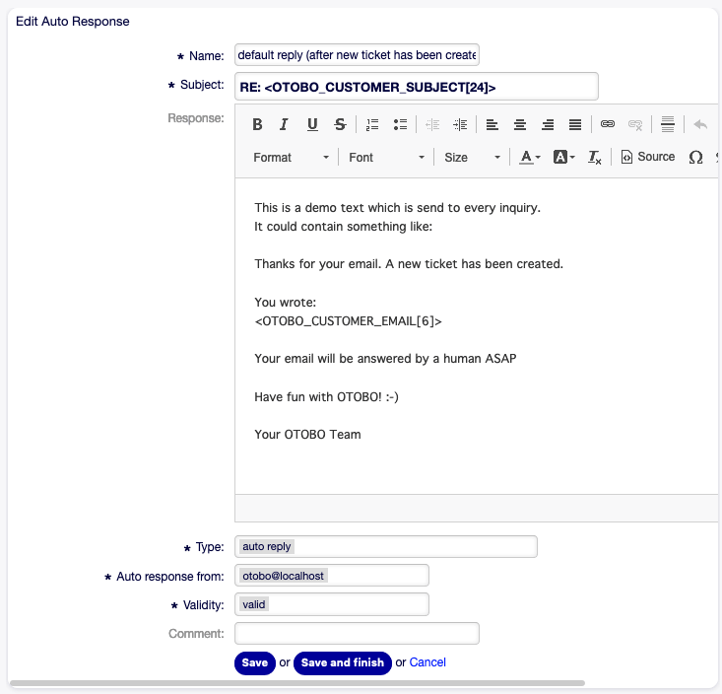
Task: Apply strikethrough to the text
Action: click(340, 124)
